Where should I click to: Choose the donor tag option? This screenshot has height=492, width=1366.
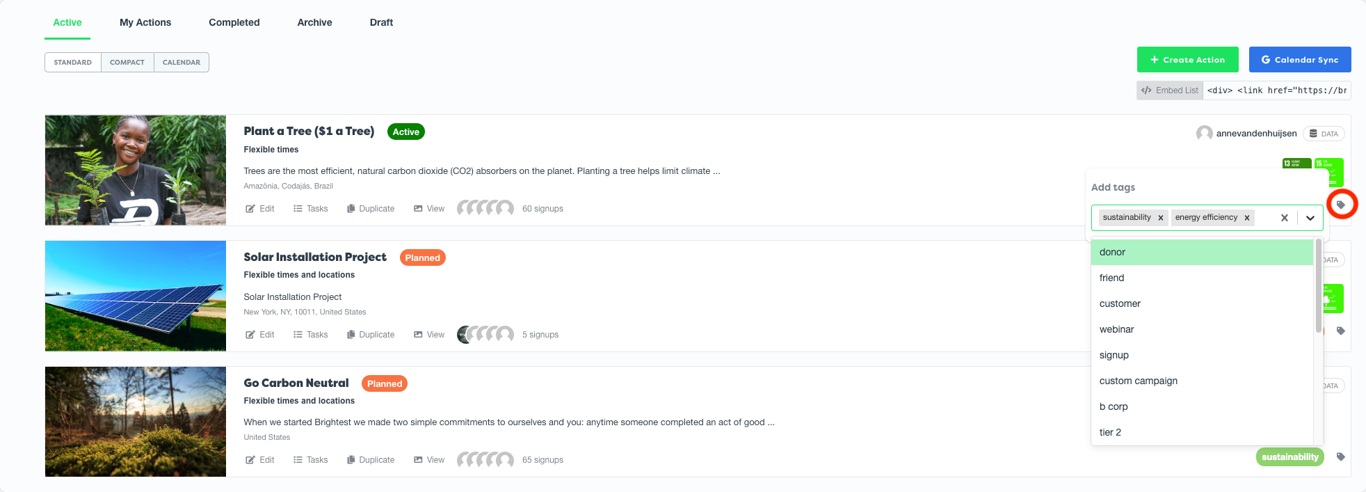coord(1202,252)
